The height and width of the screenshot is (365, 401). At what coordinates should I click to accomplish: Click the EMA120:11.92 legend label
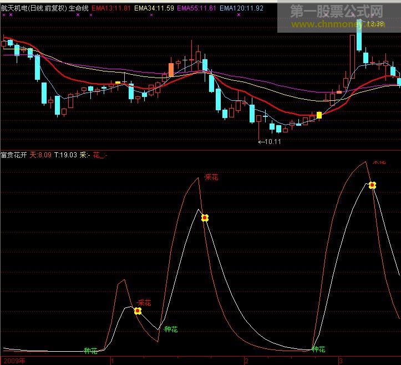coord(241,8)
